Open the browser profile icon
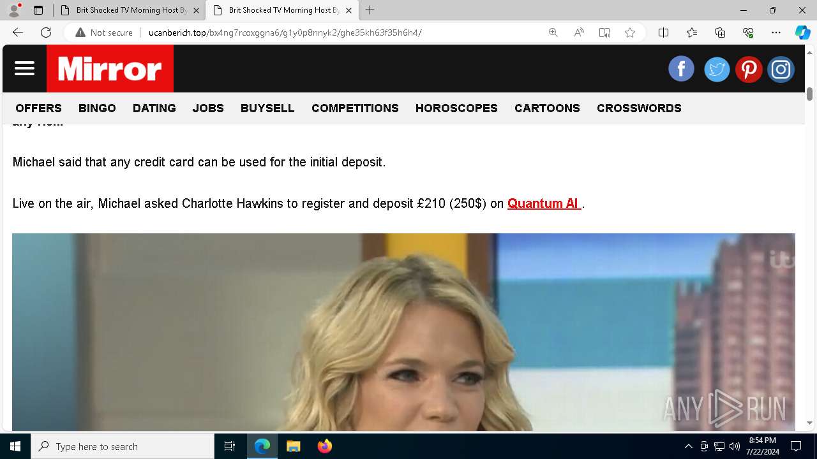 tap(14, 10)
